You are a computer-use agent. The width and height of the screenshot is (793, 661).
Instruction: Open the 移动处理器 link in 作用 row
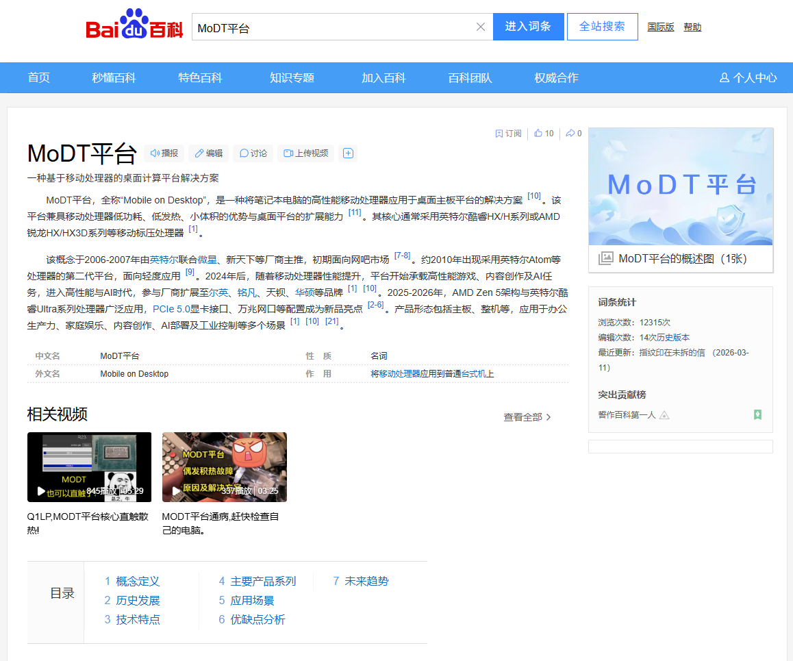(x=399, y=374)
